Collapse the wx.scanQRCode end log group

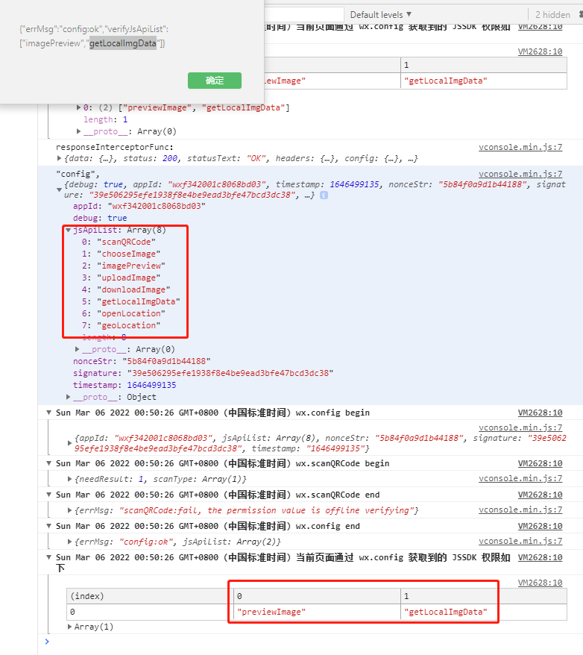click(x=48, y=495)
